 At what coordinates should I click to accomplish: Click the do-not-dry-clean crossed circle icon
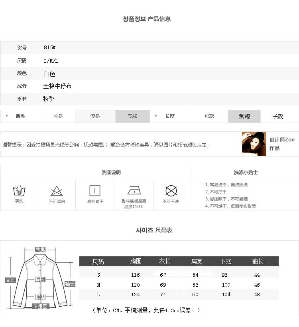pyautogui.click(x=171, y=190)
